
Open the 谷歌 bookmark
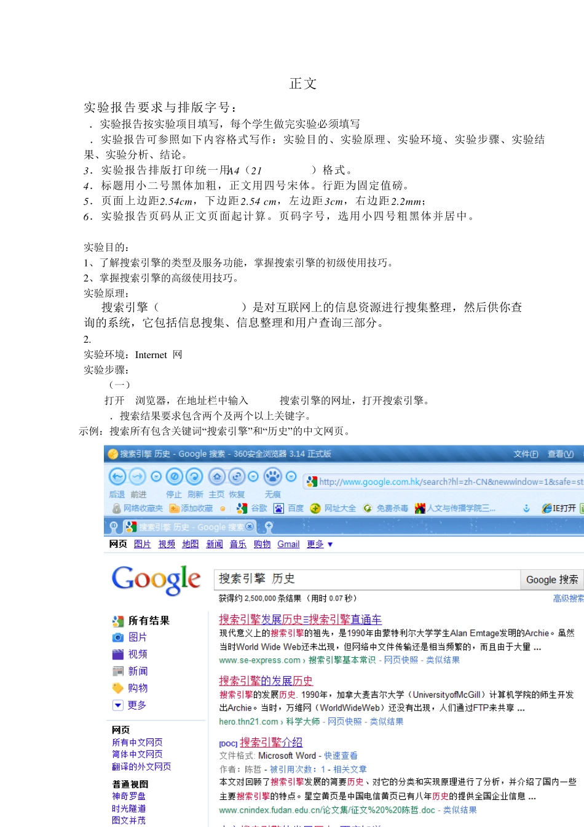(252, 508)
